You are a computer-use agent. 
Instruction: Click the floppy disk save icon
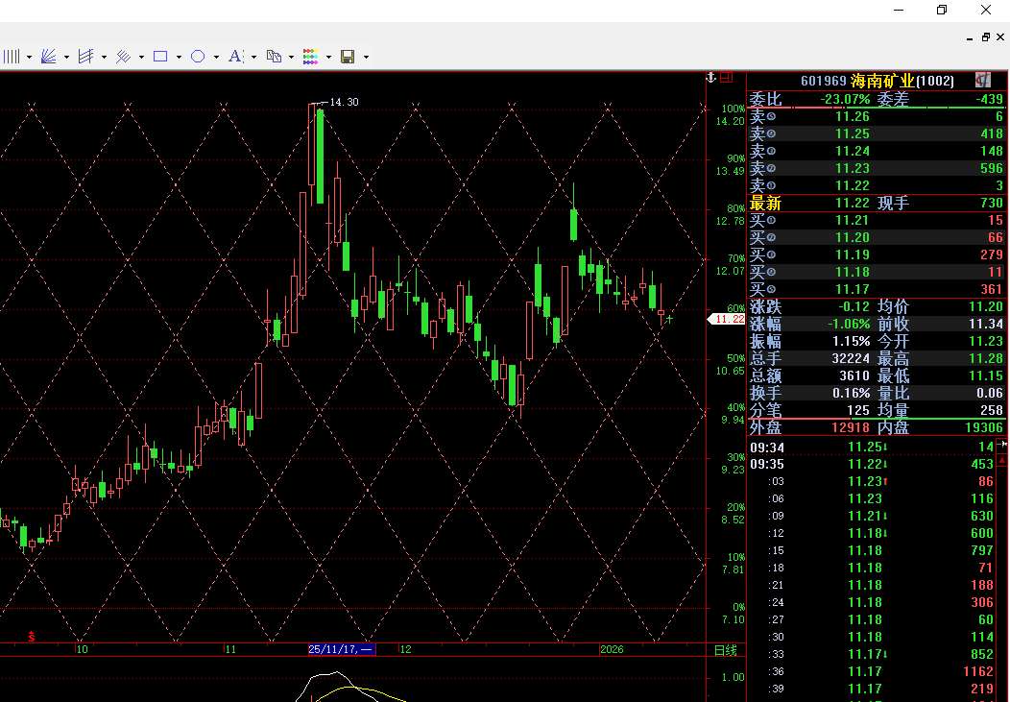348,57
